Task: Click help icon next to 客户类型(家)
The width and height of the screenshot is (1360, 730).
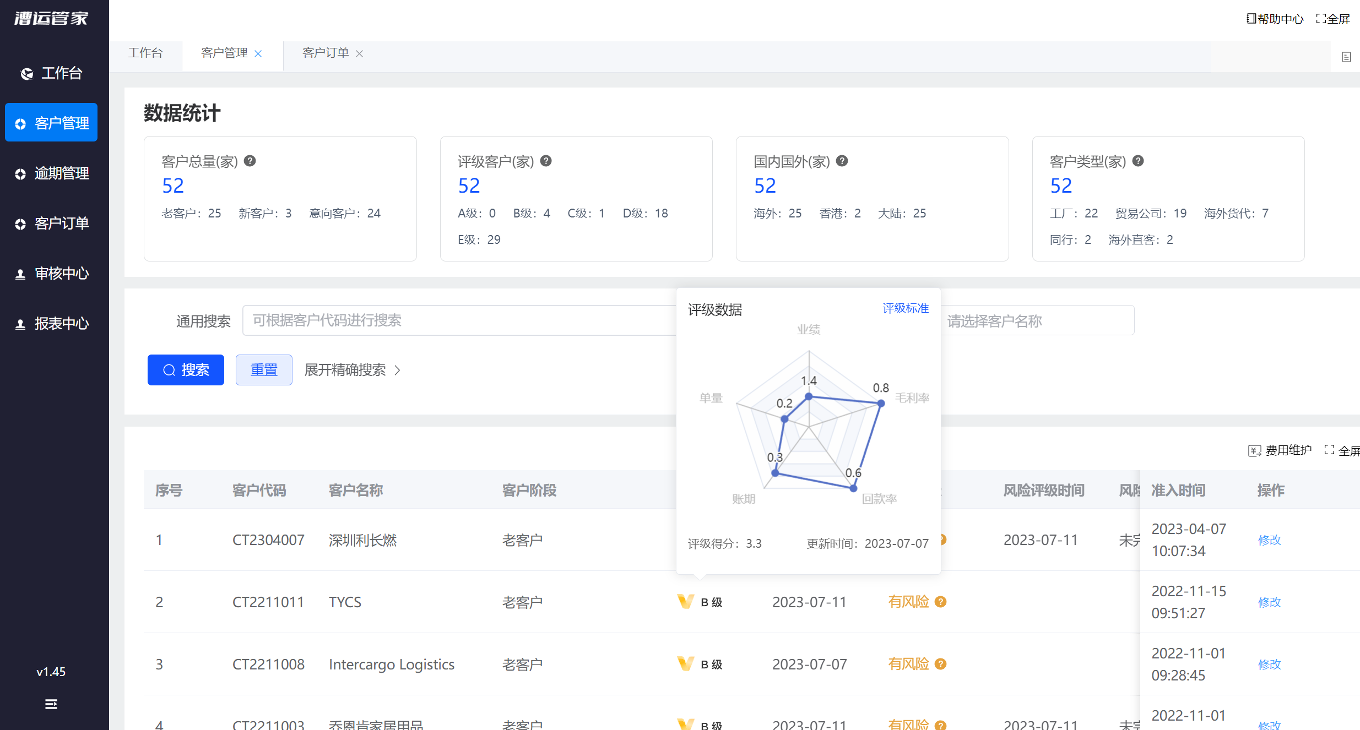Action: pos(1138,161)
